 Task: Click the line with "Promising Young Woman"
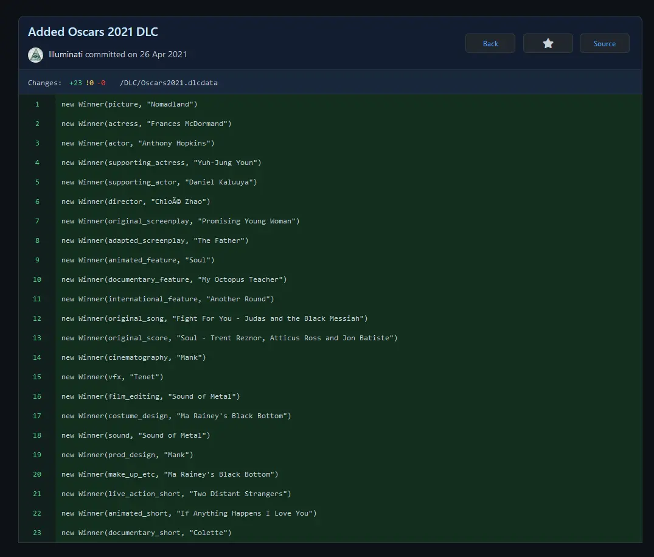pos(181,221)
